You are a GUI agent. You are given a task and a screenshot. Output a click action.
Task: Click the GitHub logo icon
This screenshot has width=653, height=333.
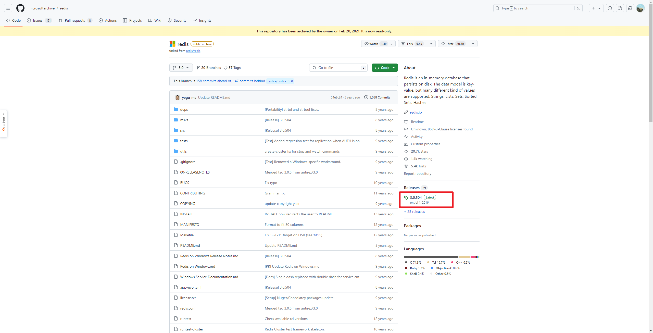[20, 8]
